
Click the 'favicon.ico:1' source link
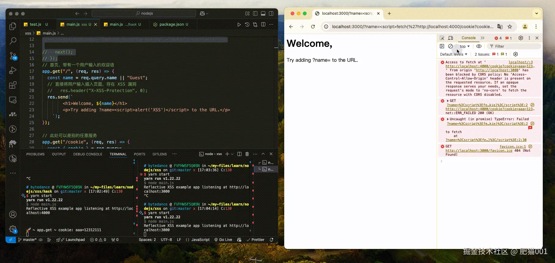click(513, 146)
